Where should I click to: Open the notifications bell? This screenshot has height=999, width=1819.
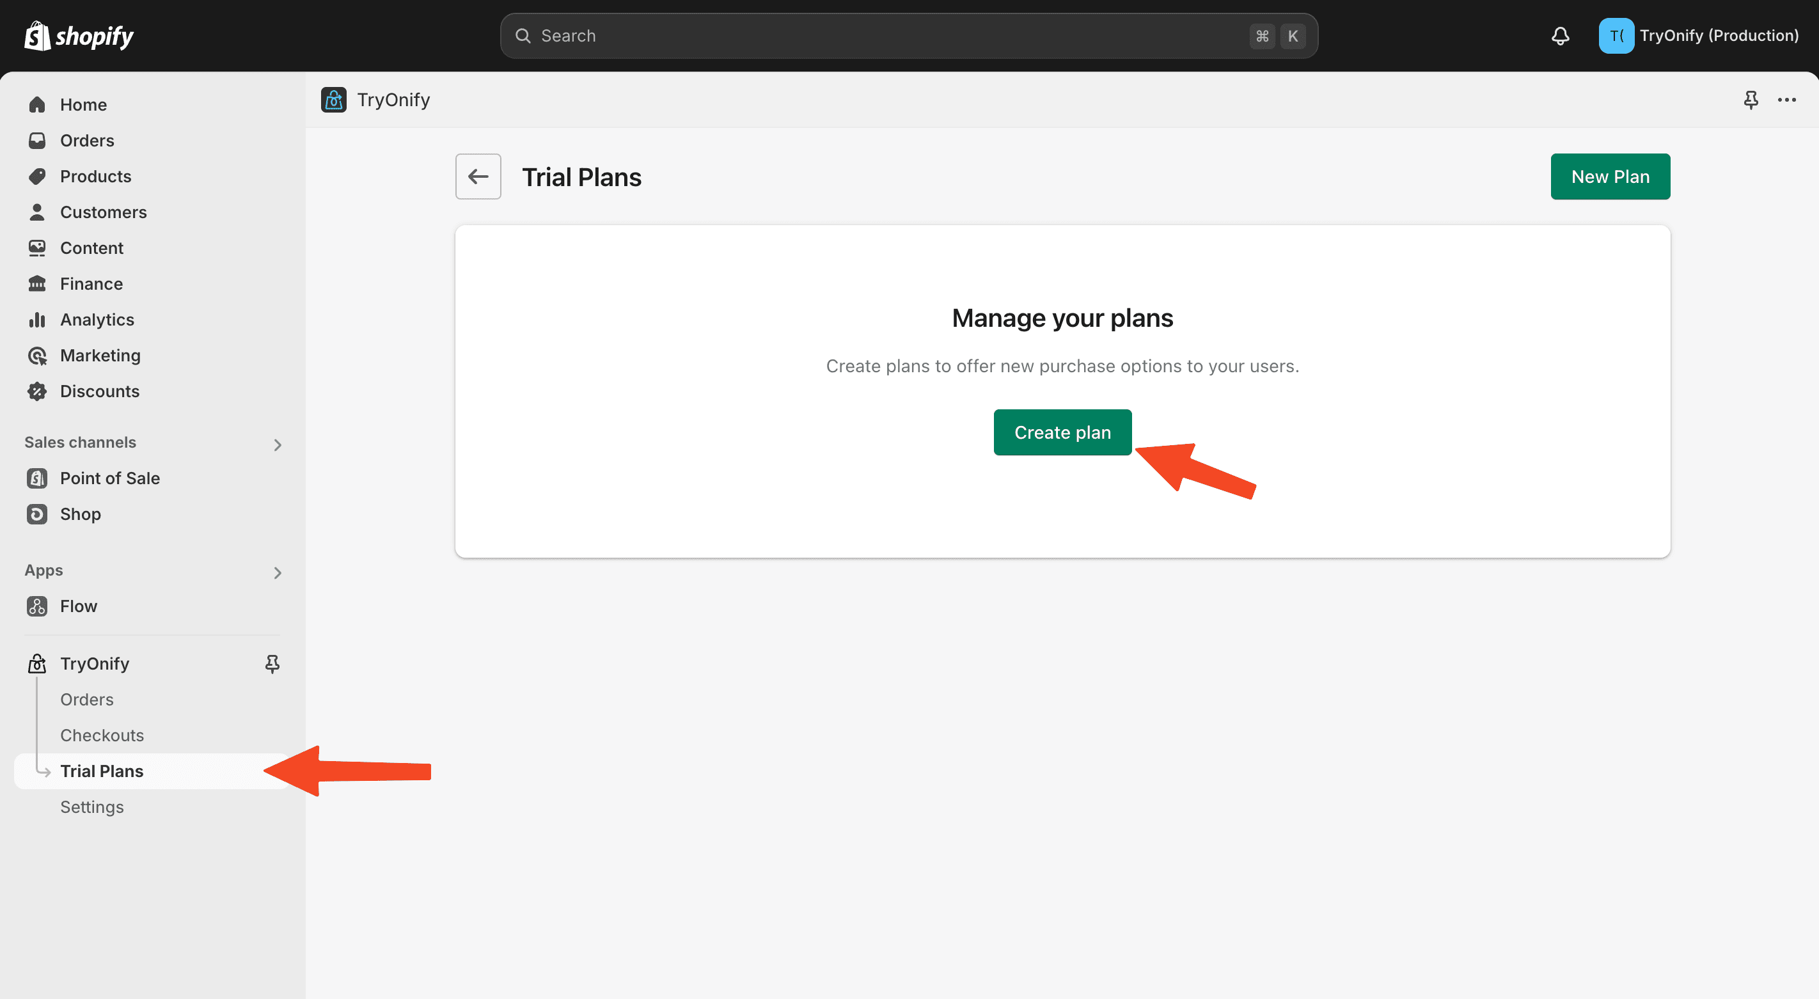click(x=1560, y=35)
